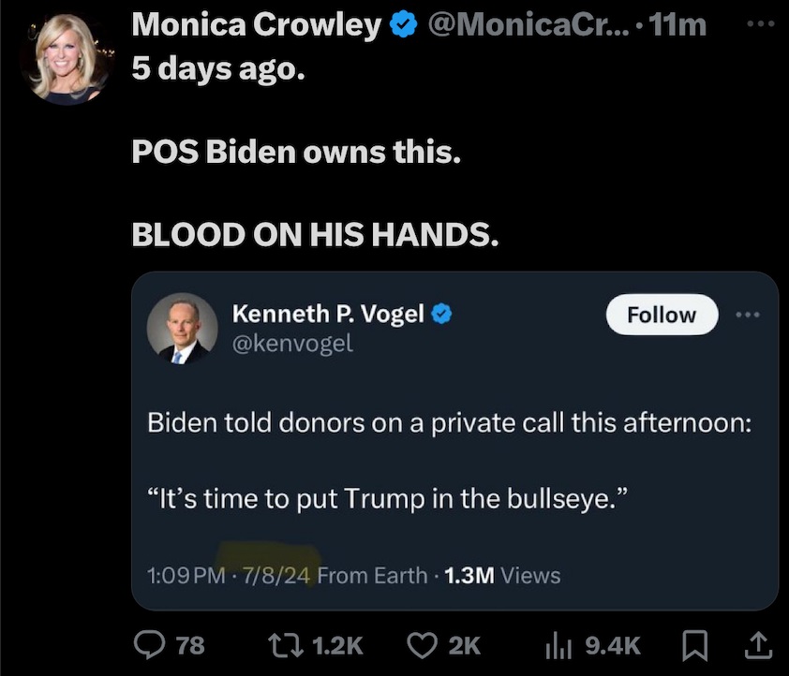
Task: Click the Kenneth P. Vogel display name
Action: tap(328, 315)
